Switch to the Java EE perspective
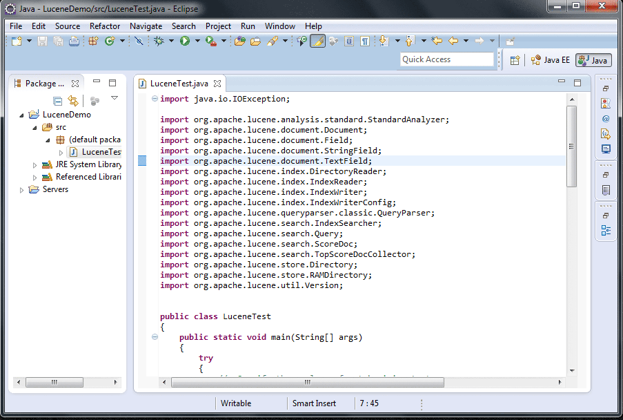Viewport: 623px width, 420px height. [551, 60]
